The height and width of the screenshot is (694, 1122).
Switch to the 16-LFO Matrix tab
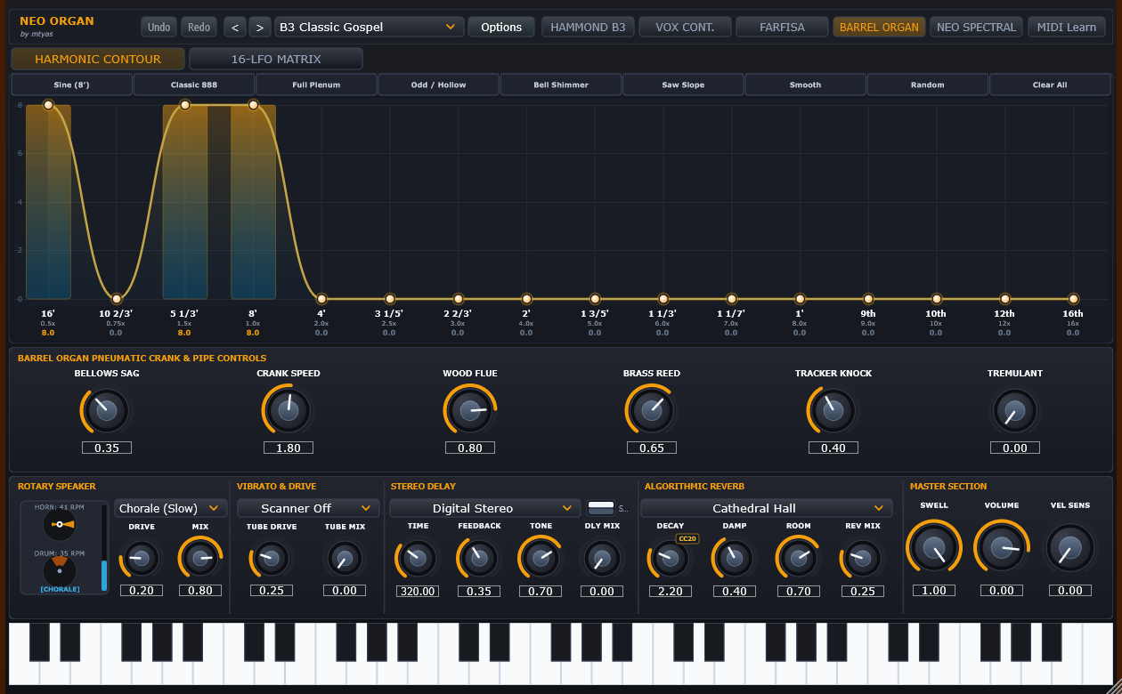tap(276, 59)
